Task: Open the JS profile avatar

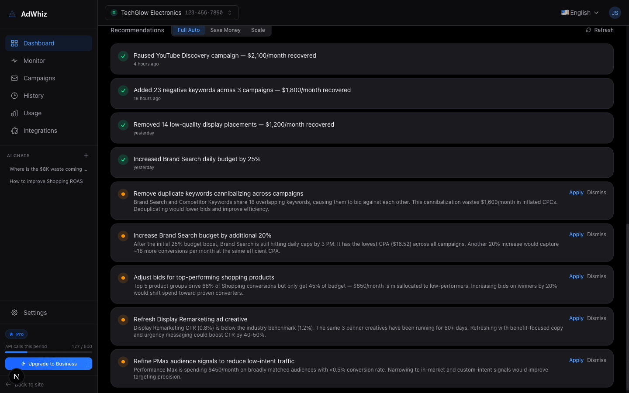Action: [x=615, y=13]
